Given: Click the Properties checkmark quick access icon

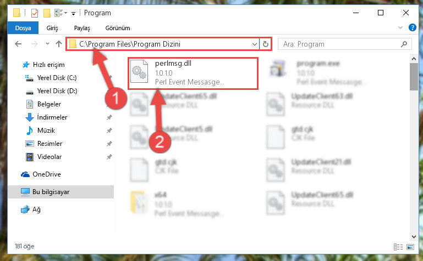Looking at the screenshot, I should [x=35, y=13].
